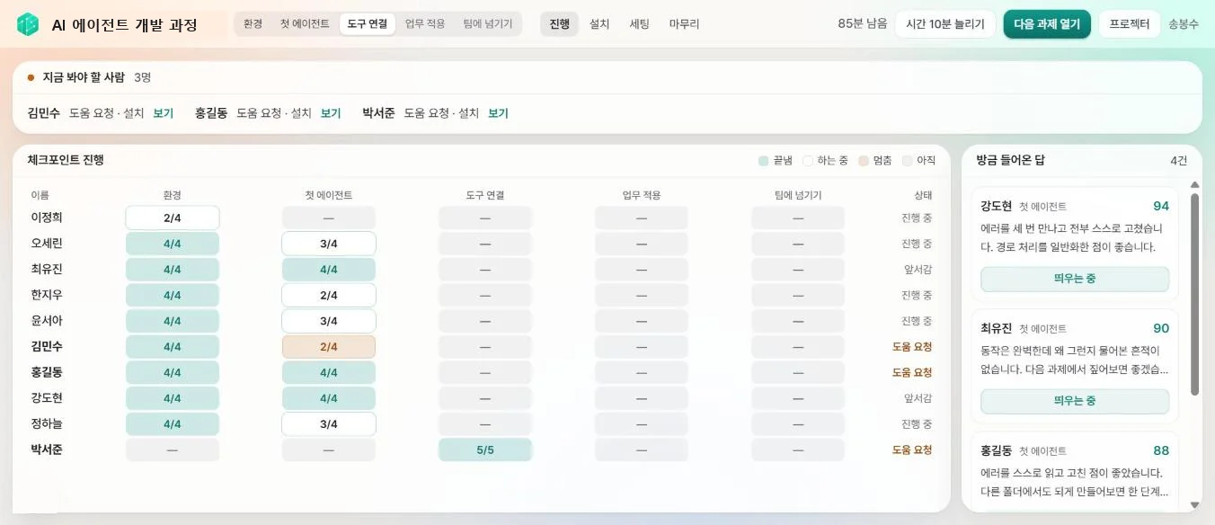Click the answers panel scrollbar thumb
Screen dimensions: 1215x525
(x=1194, y=294)
